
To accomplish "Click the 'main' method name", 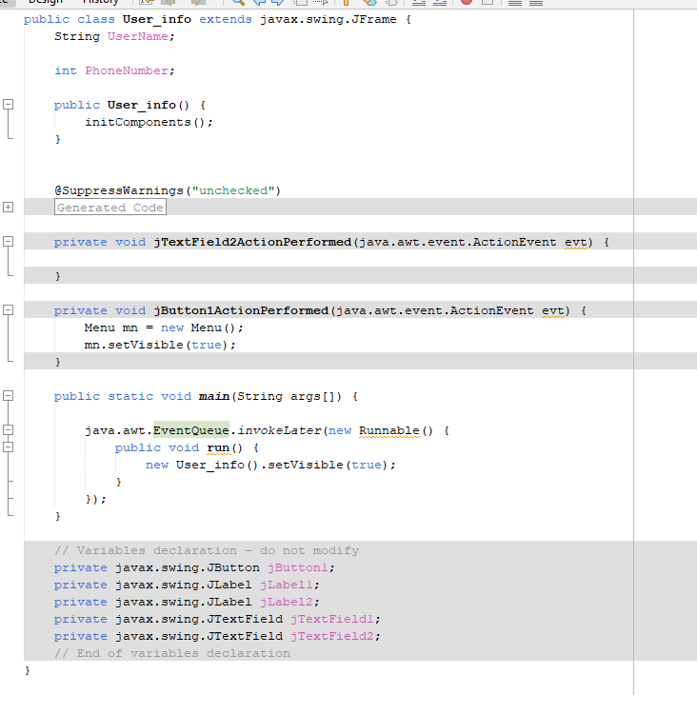I will pos(214,397).
